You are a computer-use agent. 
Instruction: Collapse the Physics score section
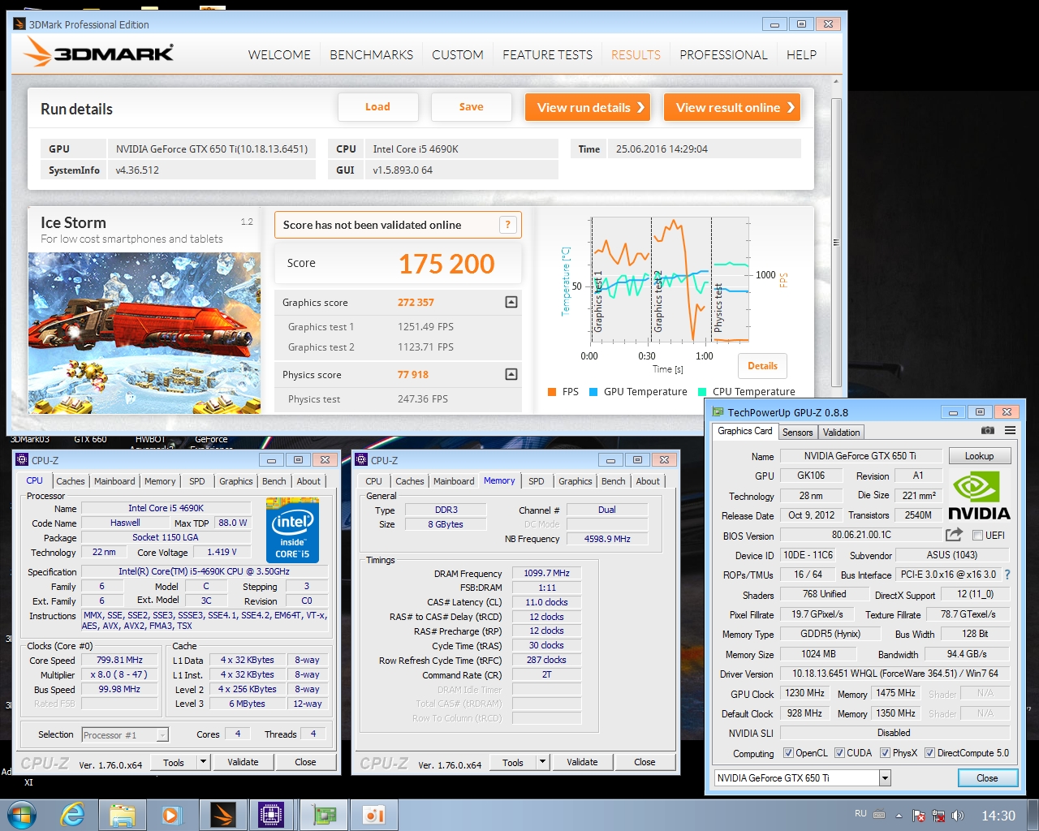[511, 374]
